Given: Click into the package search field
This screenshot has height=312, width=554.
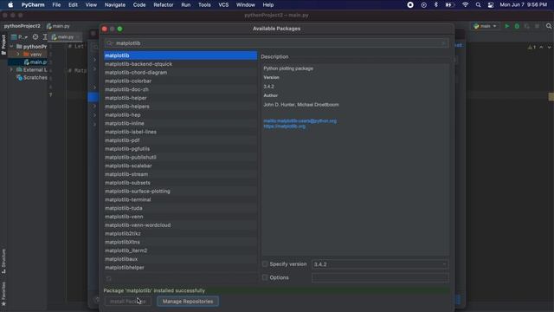Looking at the screenshot, I should coord(276,43).
